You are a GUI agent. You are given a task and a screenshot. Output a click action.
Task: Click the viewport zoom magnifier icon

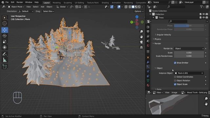[x=141, y=31]
